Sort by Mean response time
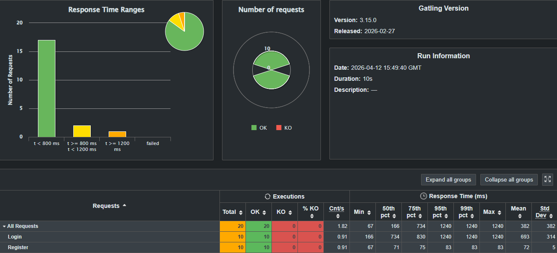Image resolution: width=557 pixels, height=253 pixels. click(518, 212)
